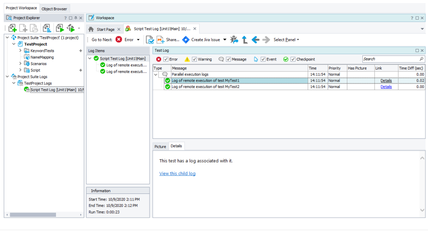The height and width of the screenshot is (236, 428).
Task: Switch to the Project Workspace tab
Action: pyautogui.click(x=21, y=8)
